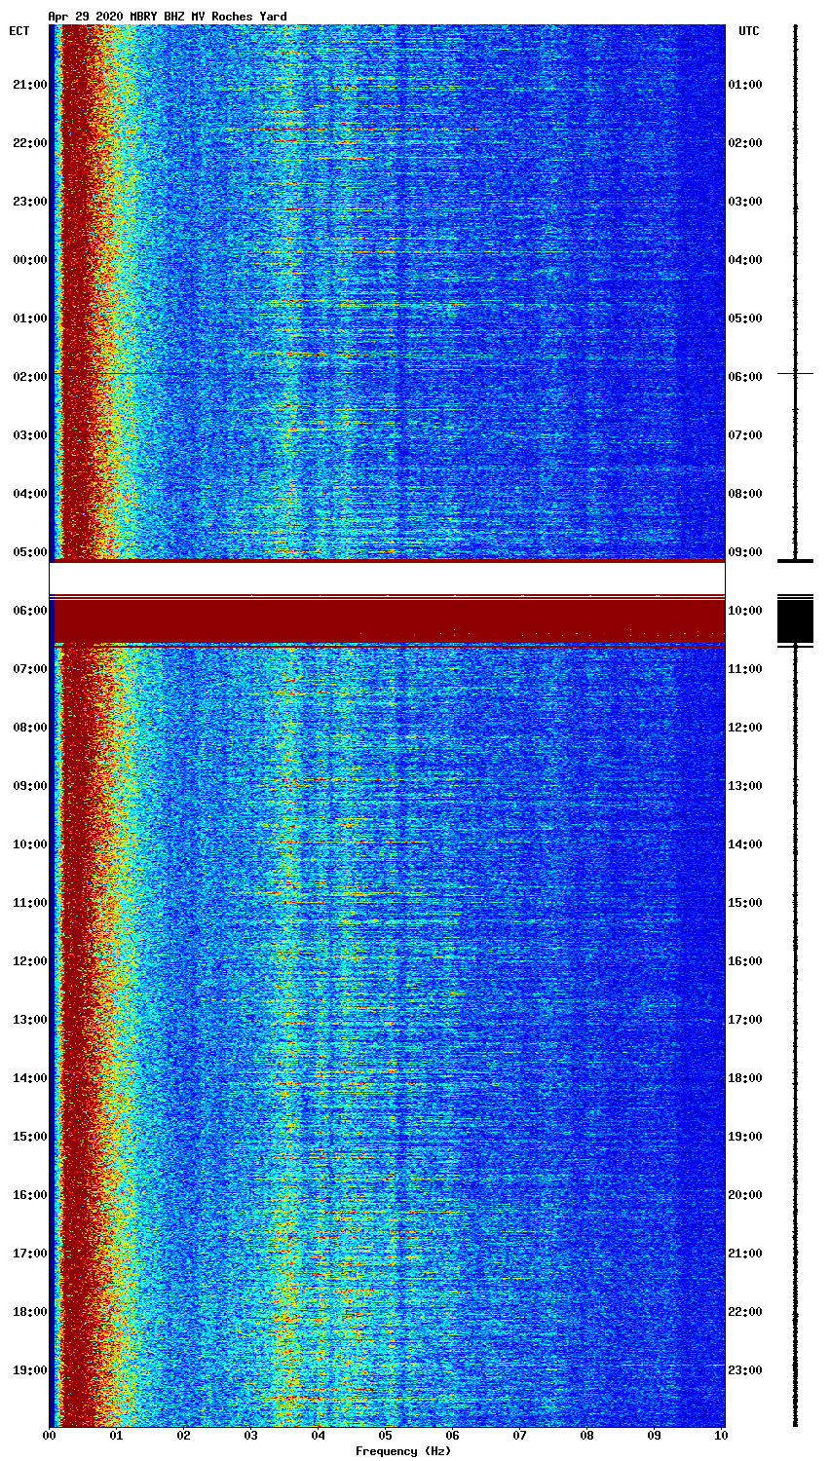
Task: Select the 11:00 label on ECT axis
Action: tap(30, 903)
